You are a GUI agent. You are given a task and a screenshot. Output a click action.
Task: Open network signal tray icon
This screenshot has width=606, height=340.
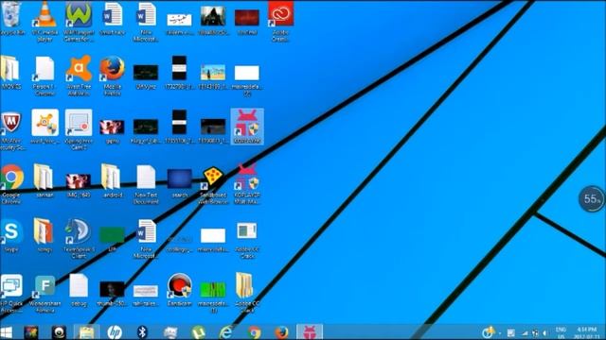click(525, 333)
